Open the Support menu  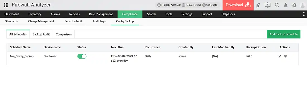pyautogui.click(x=207, y=14)
